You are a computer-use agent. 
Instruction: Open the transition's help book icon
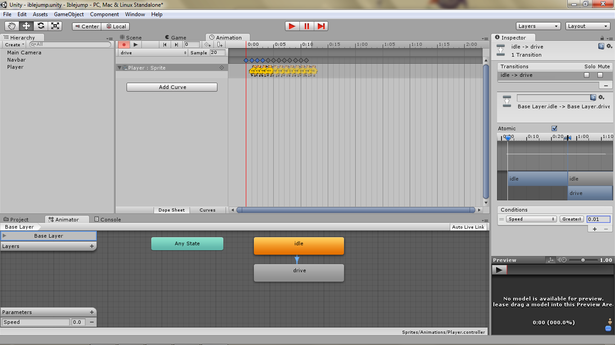pos(593,97)
